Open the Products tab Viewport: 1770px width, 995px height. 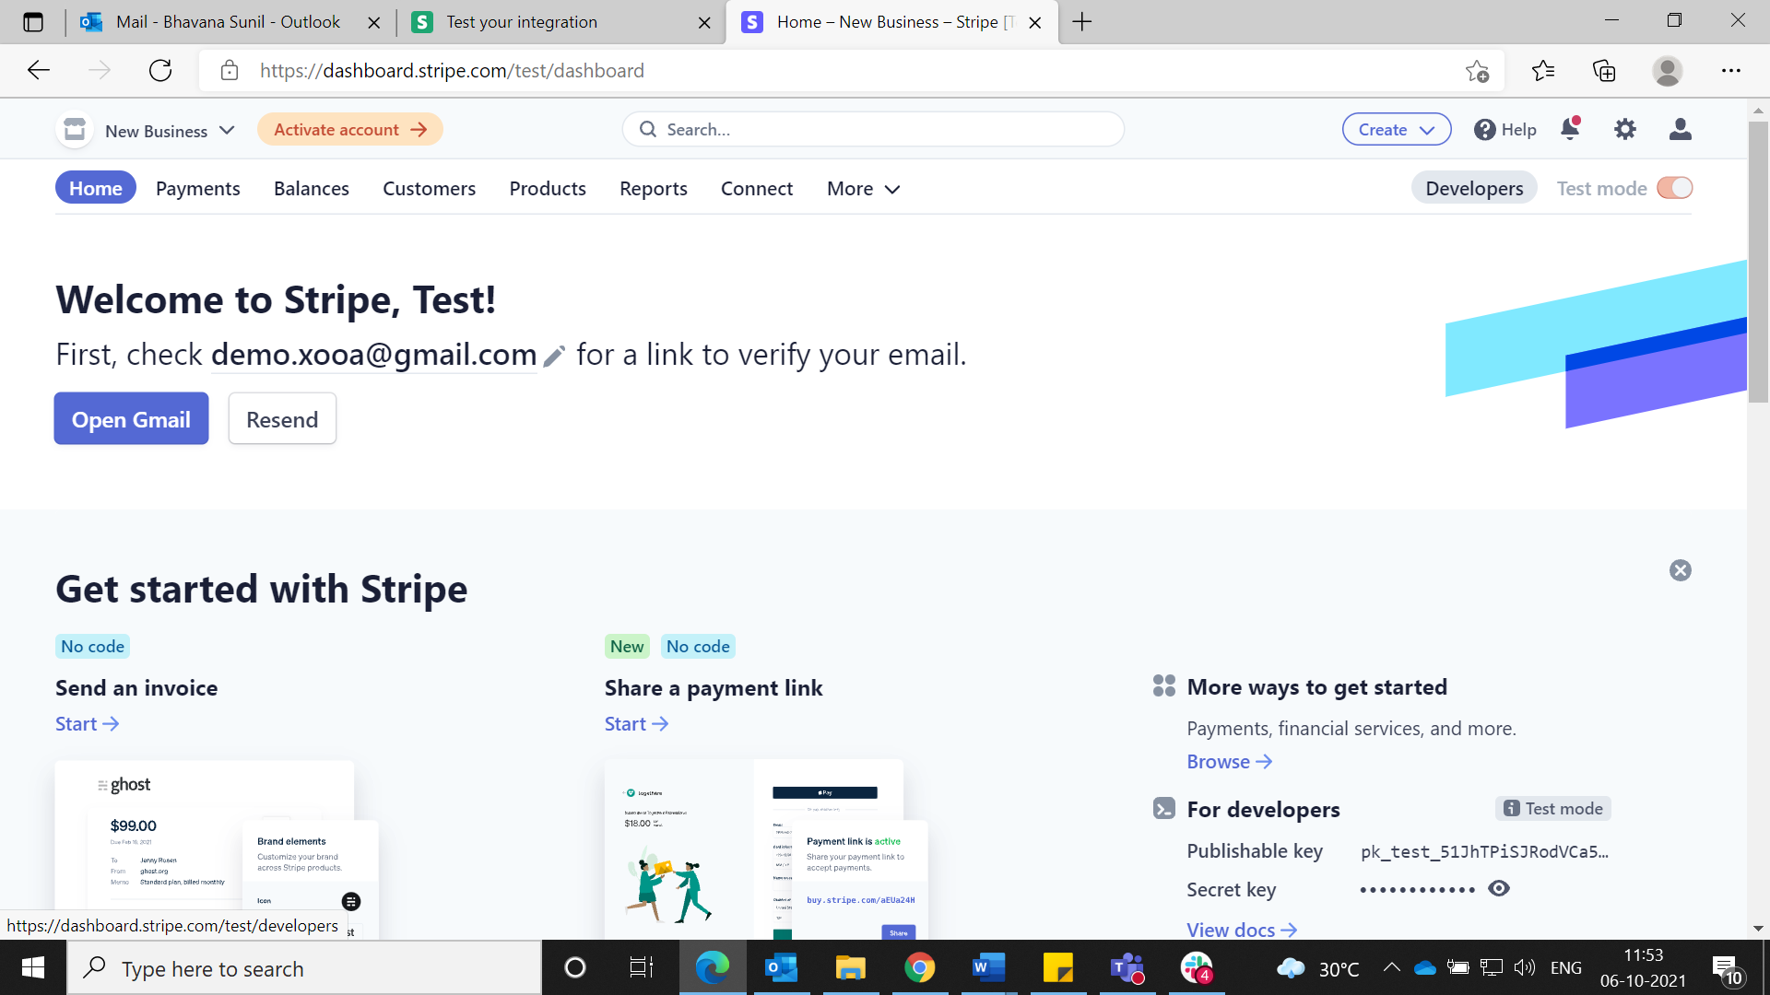548,189
